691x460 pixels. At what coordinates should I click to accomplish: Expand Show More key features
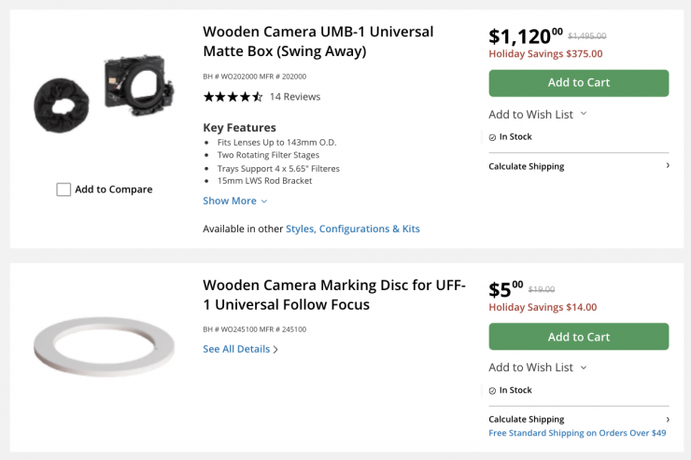234,201
